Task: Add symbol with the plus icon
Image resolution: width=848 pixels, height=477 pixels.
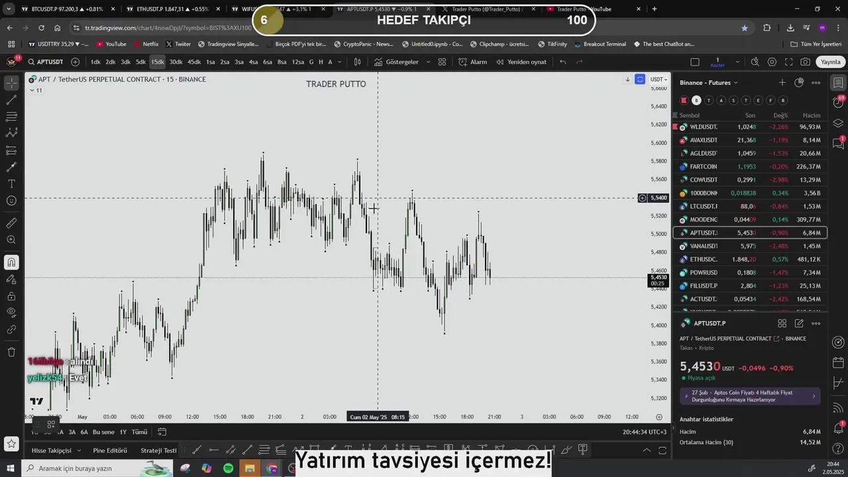Action: click(75, 62)
